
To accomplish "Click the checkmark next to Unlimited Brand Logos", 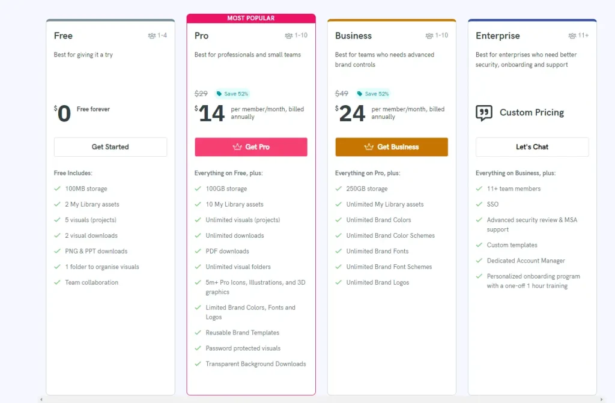I will [x=339, y=282].
